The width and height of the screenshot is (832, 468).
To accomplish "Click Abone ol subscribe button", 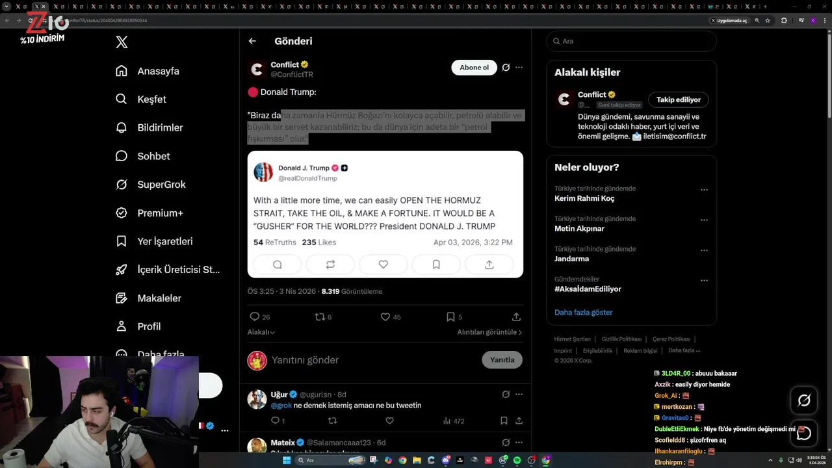I will 474,68.
